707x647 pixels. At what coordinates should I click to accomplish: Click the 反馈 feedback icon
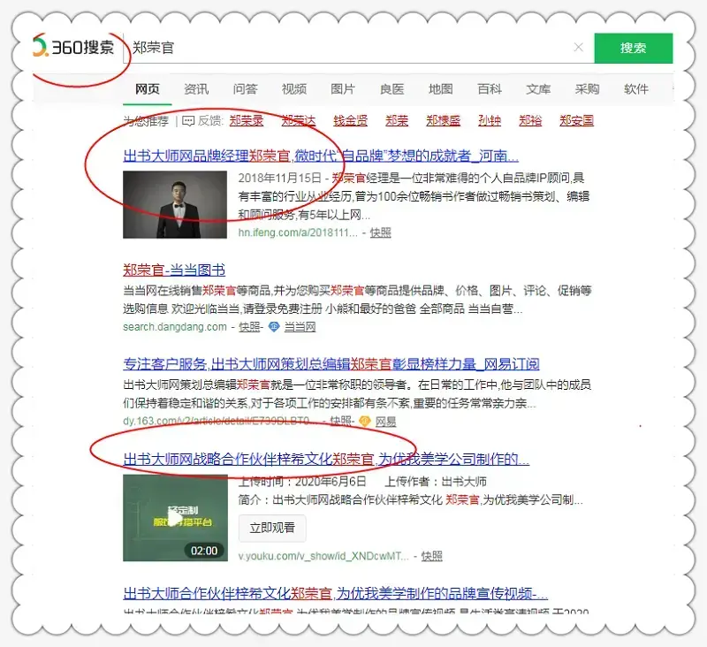pyautogui.click(x=188, y=121)
